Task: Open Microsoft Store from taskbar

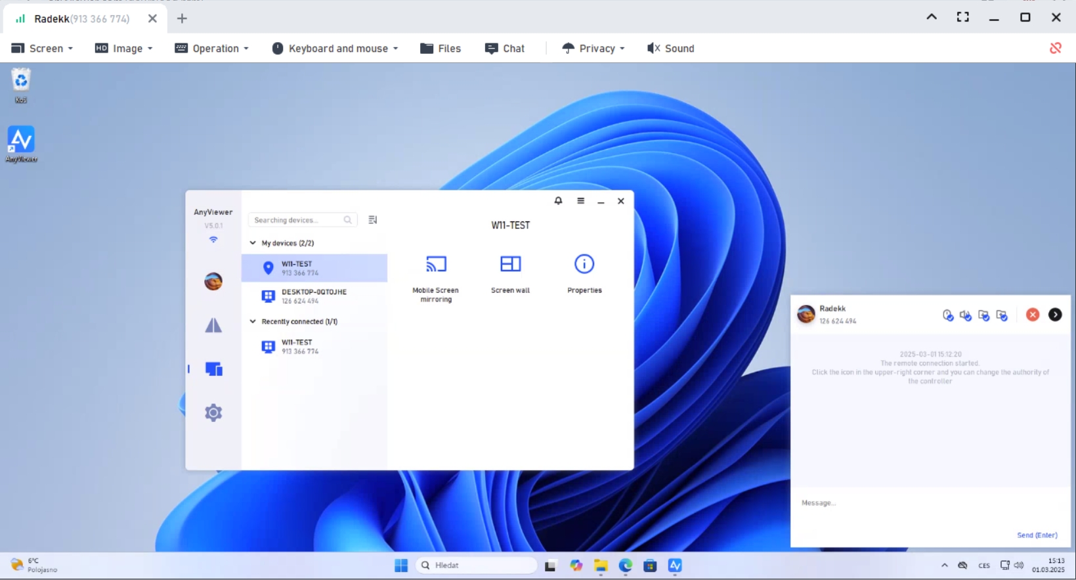Action: (650, 566)
